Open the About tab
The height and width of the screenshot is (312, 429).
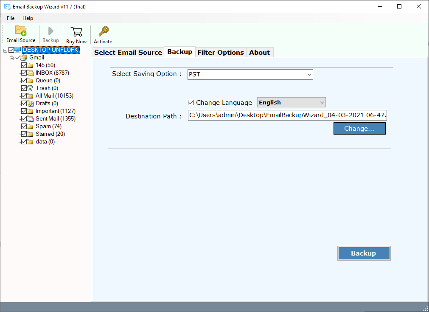click(x=259, y=52)
